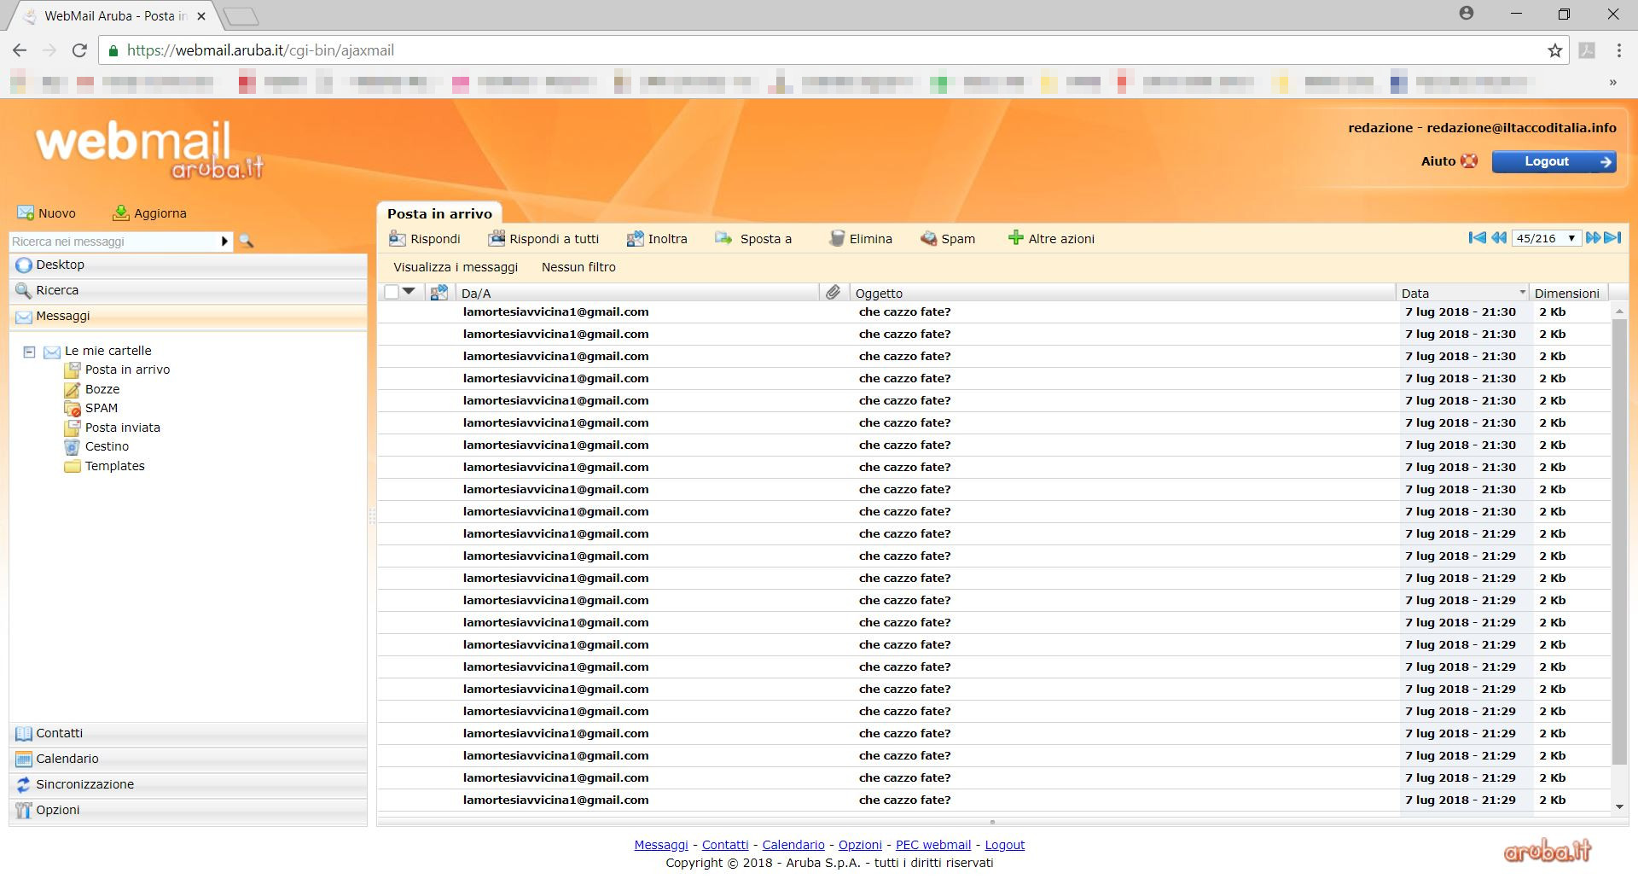Click the Rispondi reply icon
The width and height of the screenshot is (1638, 879).
tap(398, 239)
